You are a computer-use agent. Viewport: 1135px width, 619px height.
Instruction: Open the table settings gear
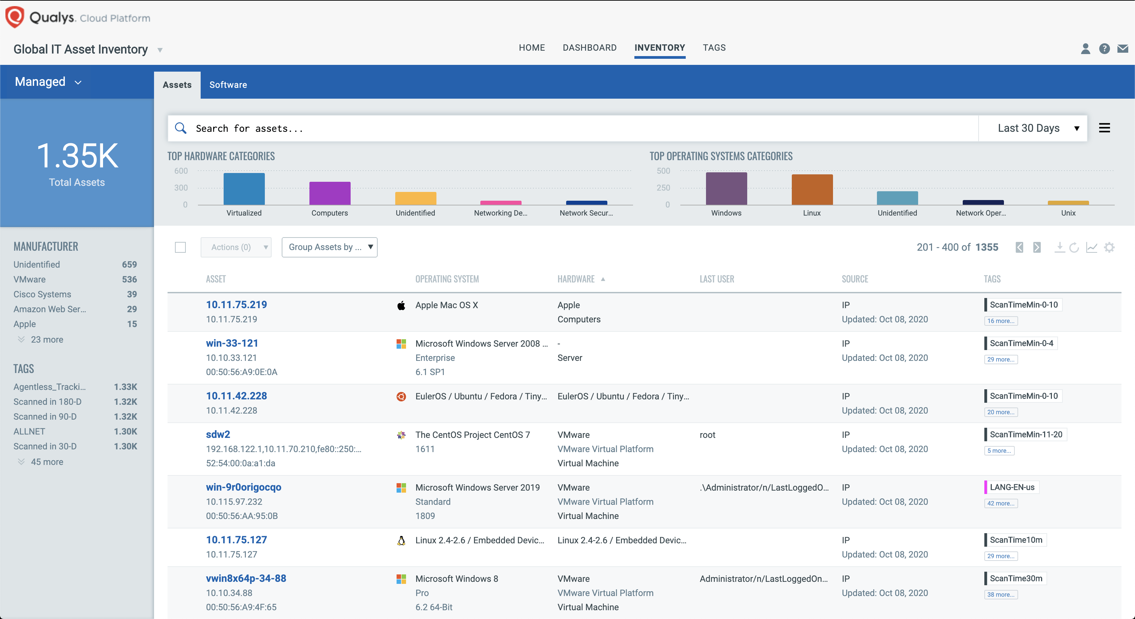[1109, 247]
